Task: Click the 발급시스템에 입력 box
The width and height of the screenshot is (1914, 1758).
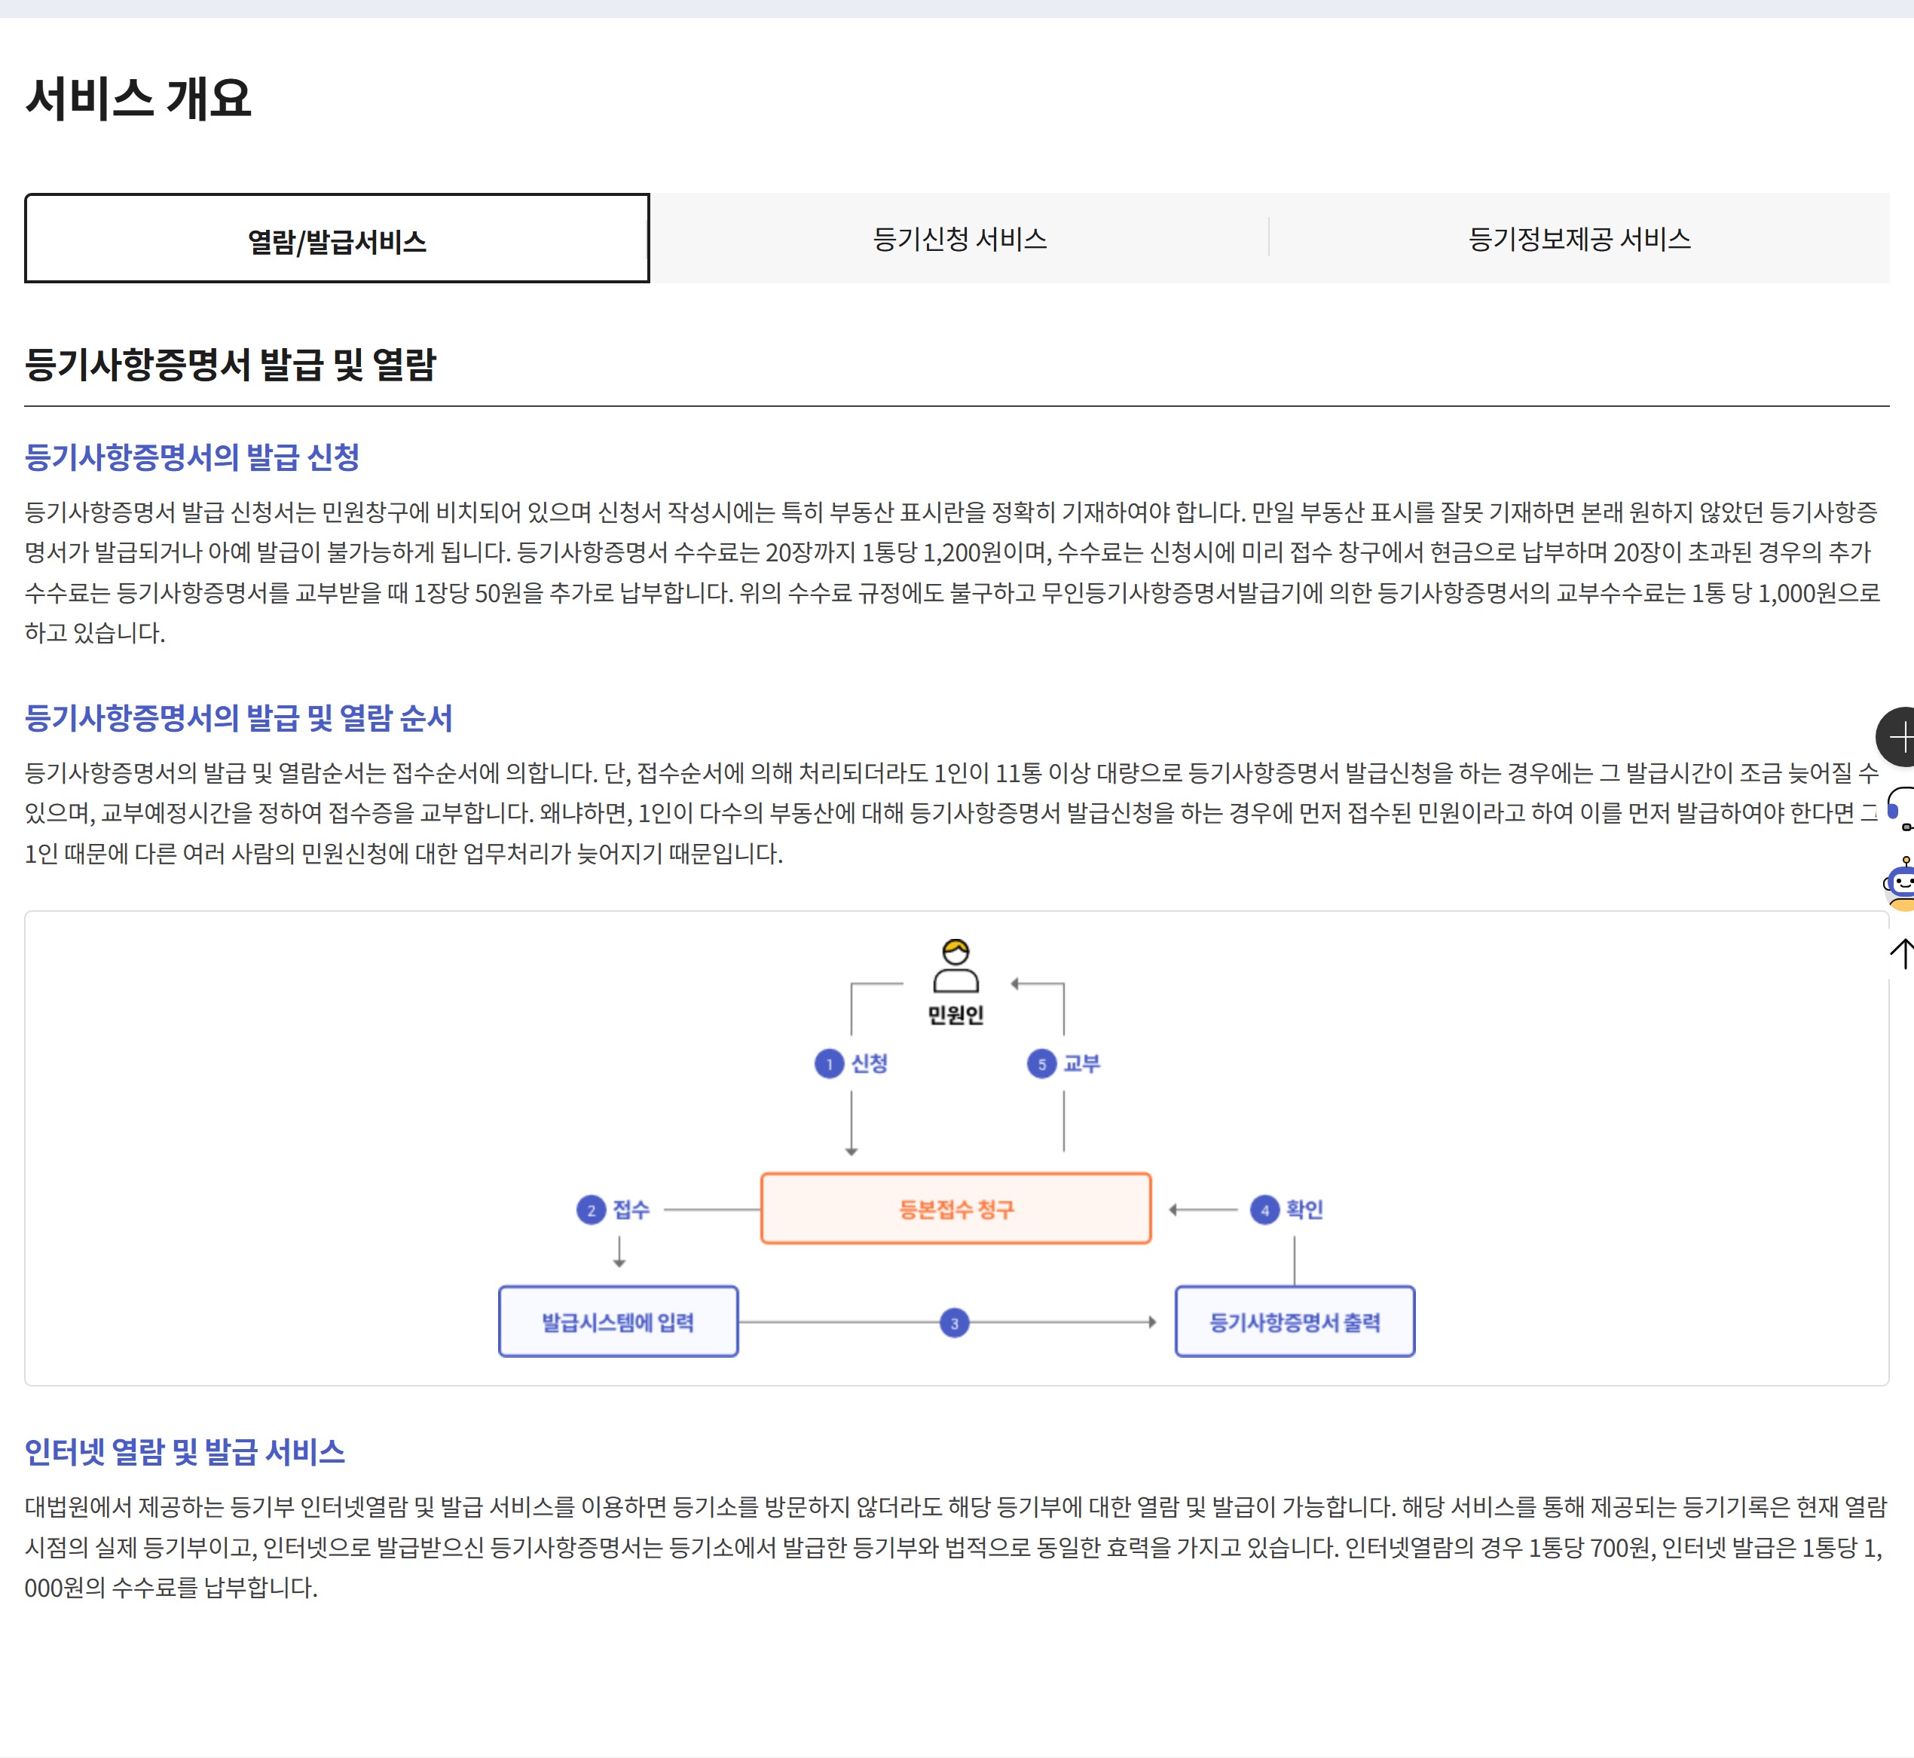Action: point(617,1322)
